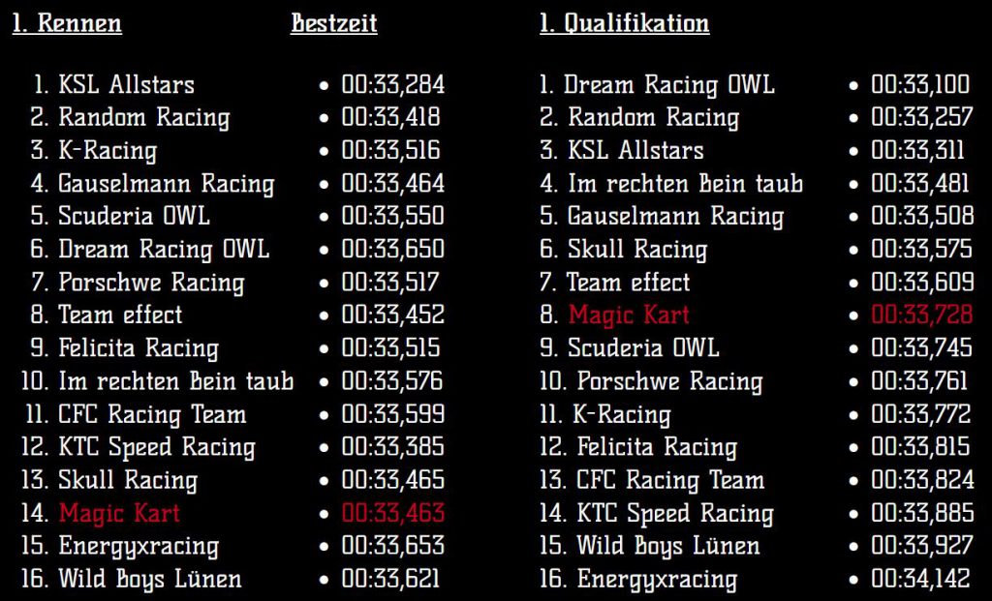Image resolution: width=992 pixels, height=601 pixels.
Task: Click the 'Bestzeit' column heading
Action: tap(334, 23)
